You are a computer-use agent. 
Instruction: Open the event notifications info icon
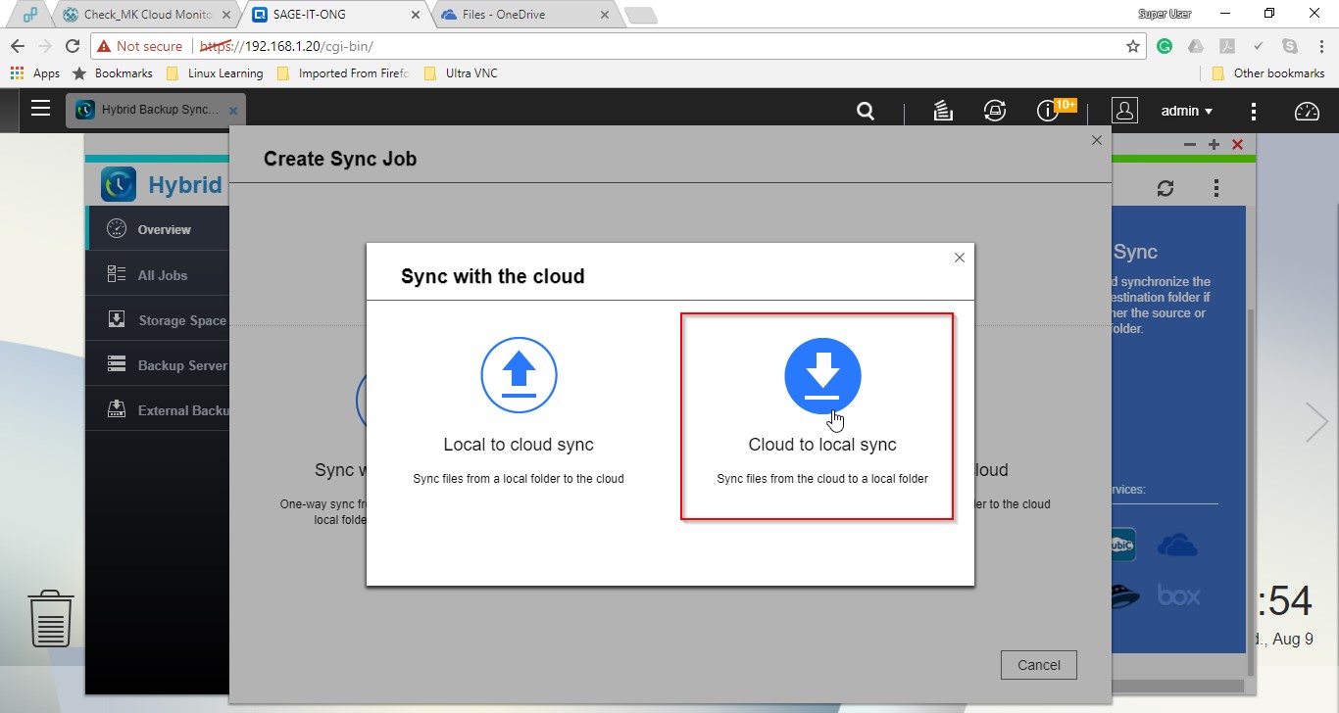pos(1047,111)
